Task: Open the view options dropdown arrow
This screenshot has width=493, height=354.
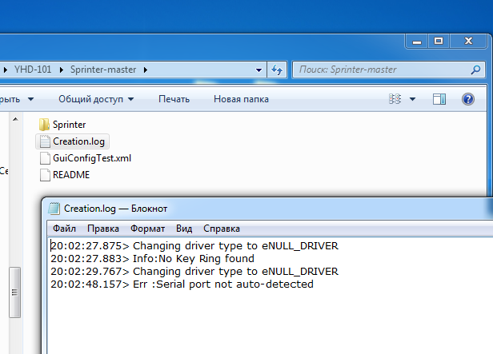Action: (x=413, y=99)
